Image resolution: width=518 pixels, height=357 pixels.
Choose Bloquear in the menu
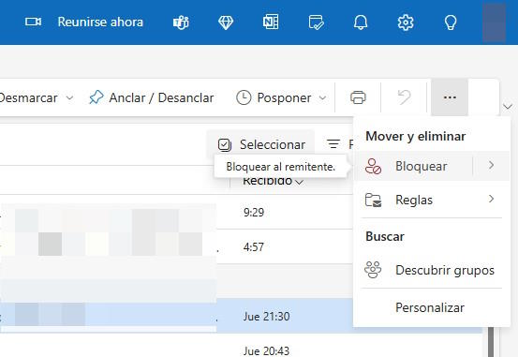click(x=413, y=166)
